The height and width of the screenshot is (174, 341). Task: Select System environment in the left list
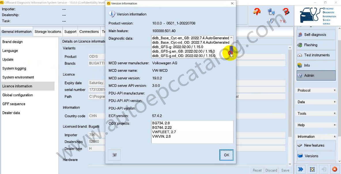[x=18, y=77]
